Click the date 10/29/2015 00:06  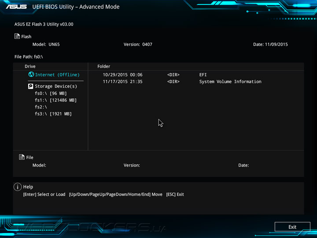123,74
